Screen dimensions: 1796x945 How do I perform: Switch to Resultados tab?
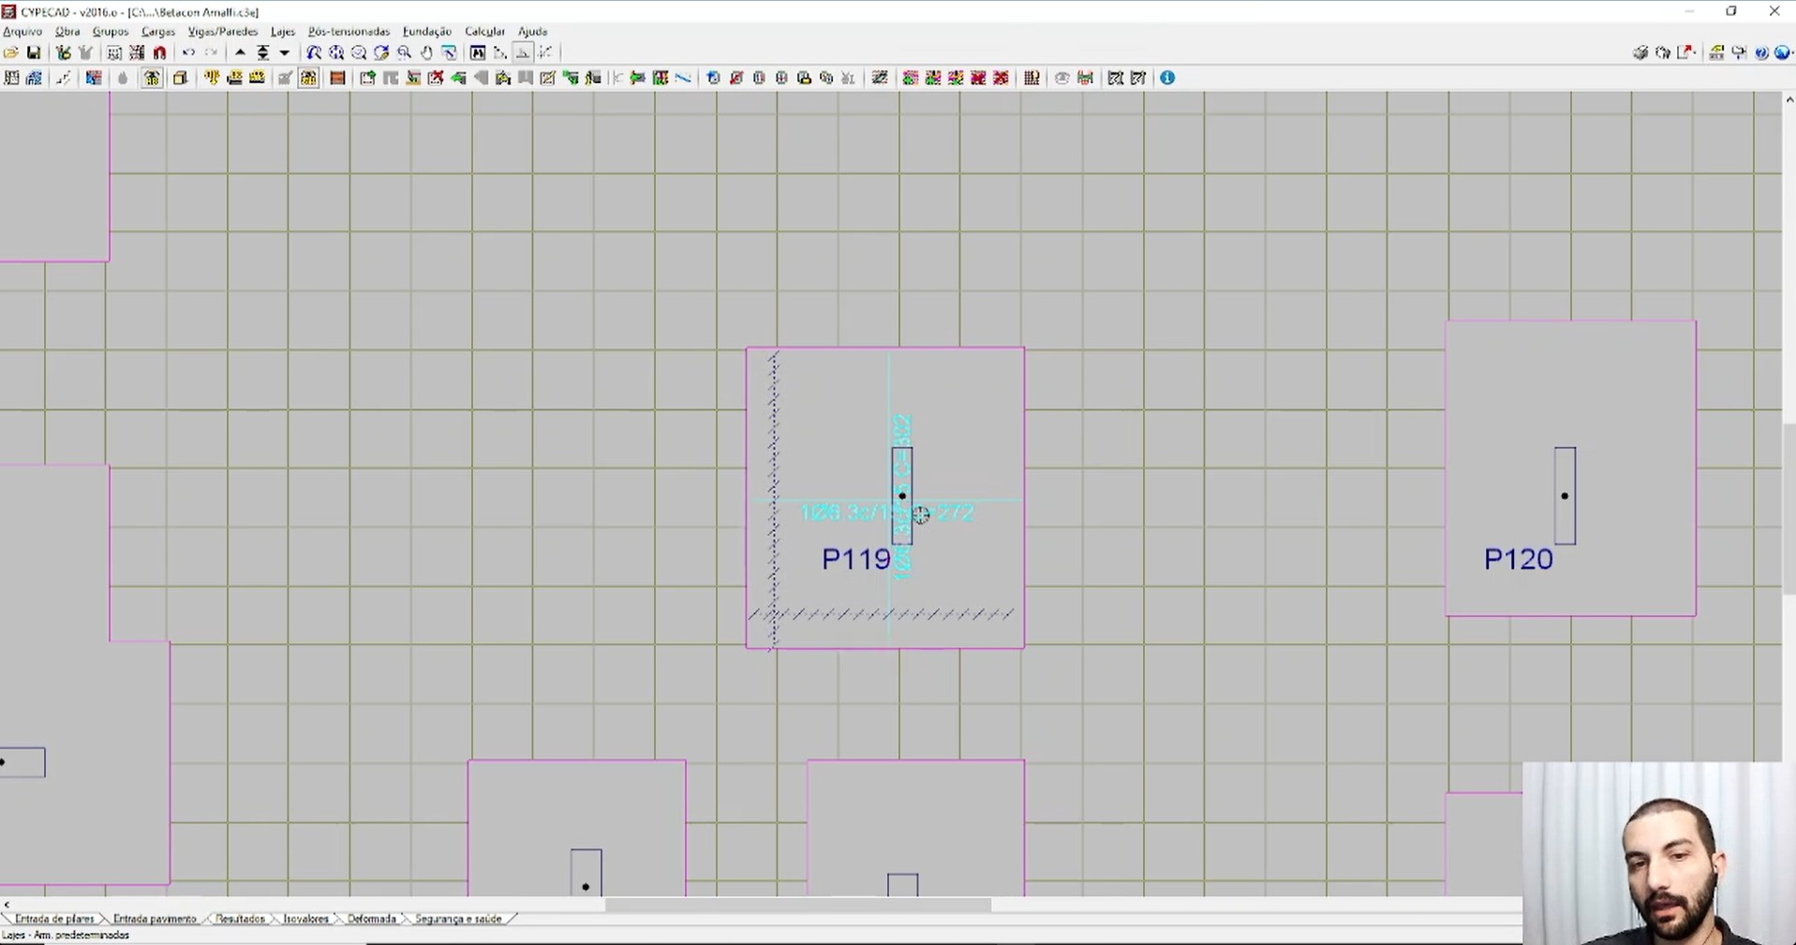pyautogui.click(x=240, y=919)
